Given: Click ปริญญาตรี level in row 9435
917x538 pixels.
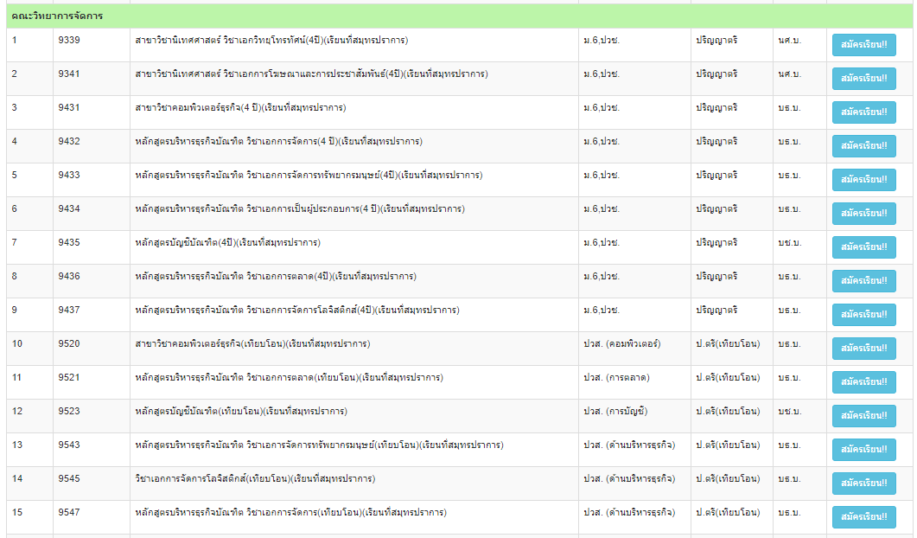Looking at the screenshot, I should [x=716, y=243].
